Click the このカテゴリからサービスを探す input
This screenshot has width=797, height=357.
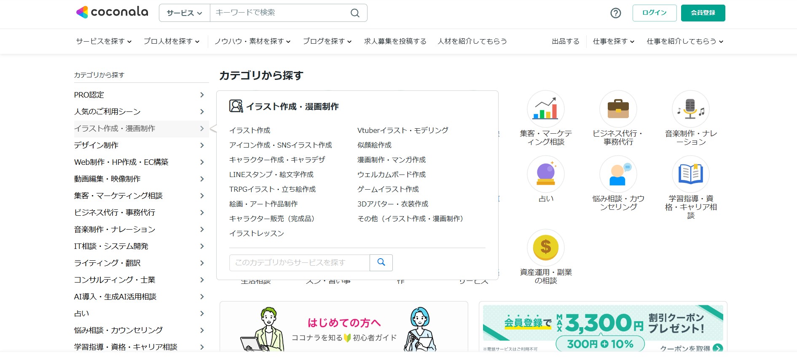(300, 263)
